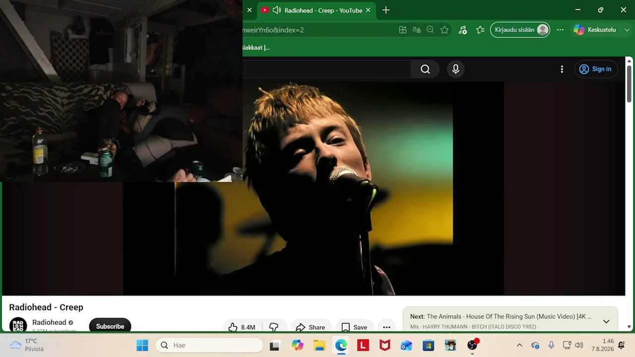Open Microsoft Edge taskbar icon
Screen dimensions: 635x357
click(x=341, y=345)
